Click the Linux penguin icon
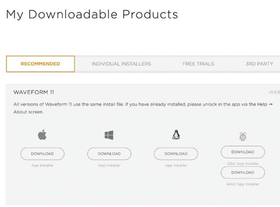 click(176, 135)
